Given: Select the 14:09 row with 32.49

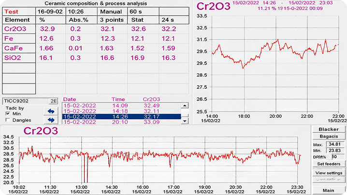Looking at the screenshot, I should point(122,105).
